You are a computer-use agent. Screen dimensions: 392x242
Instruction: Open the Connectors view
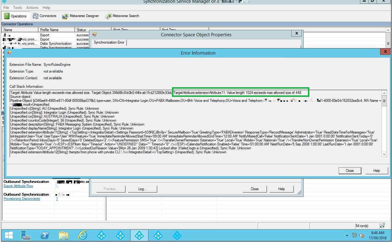click(x=45, y=16)
